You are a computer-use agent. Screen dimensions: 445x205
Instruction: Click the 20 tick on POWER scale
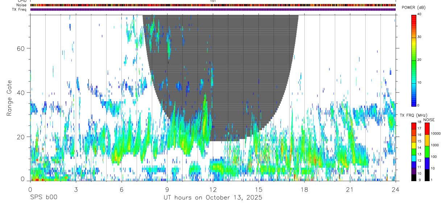coord(420,60)
